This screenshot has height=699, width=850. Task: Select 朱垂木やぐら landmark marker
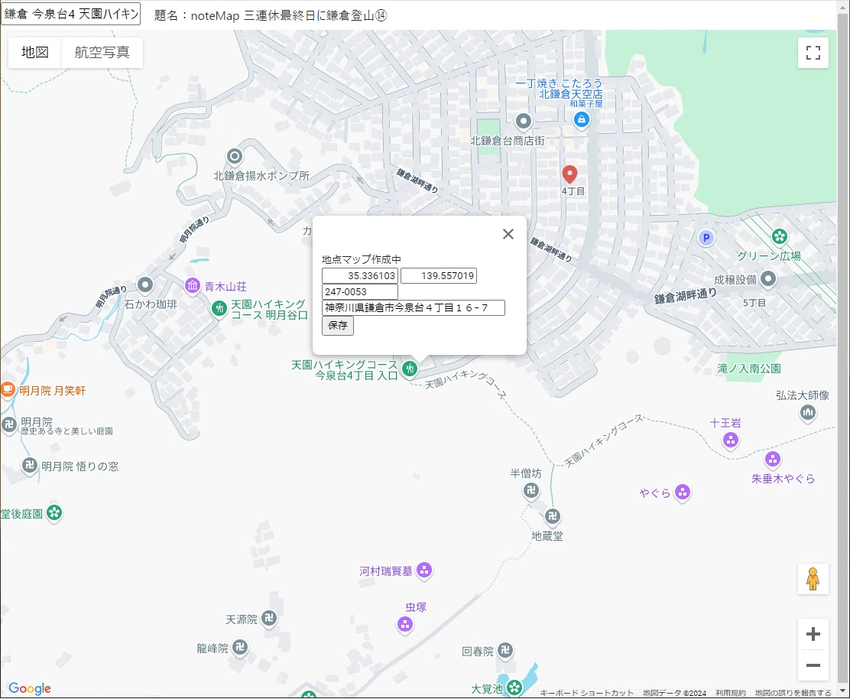click(x=773, y=460)
